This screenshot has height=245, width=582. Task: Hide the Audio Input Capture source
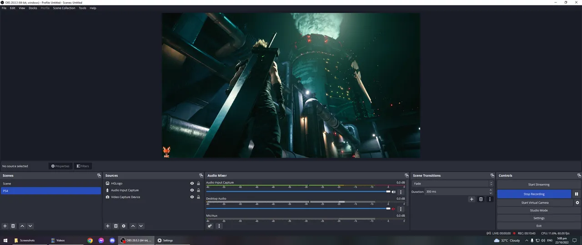click(x=192, y=190)
